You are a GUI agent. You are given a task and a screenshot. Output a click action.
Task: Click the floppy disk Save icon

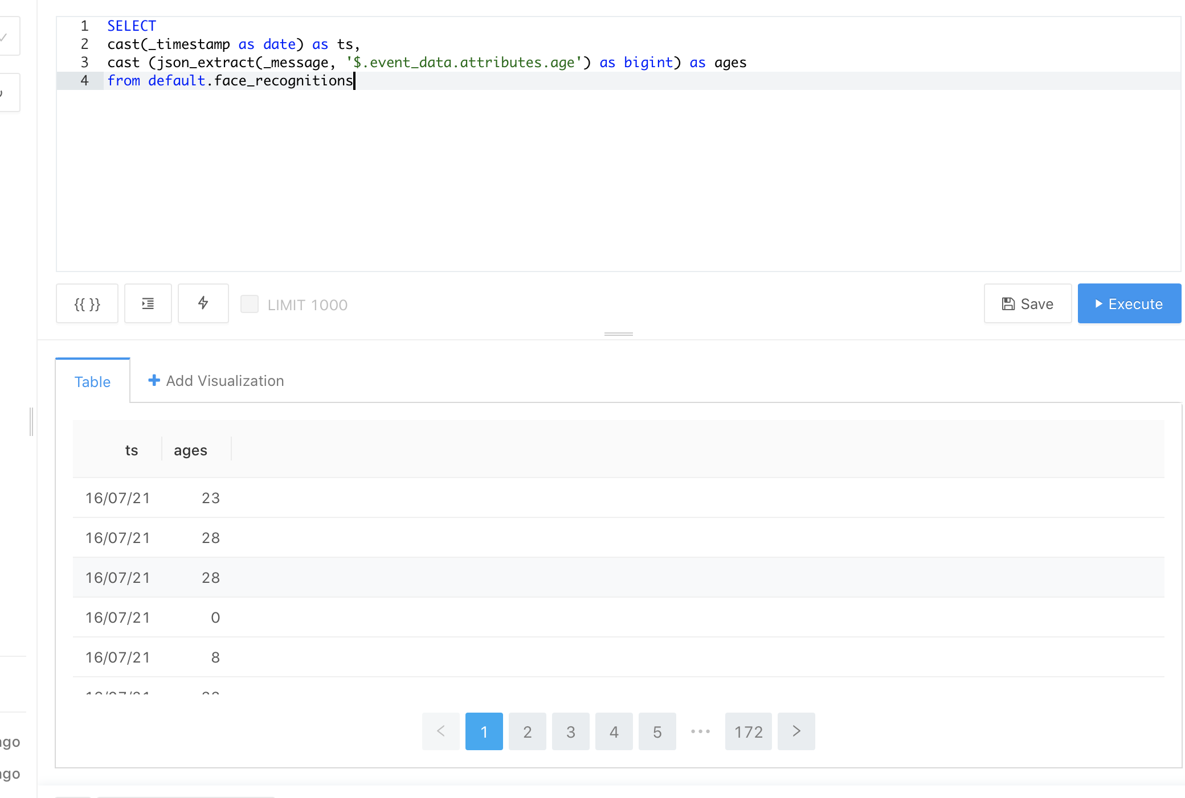[x=1008, y=304]
